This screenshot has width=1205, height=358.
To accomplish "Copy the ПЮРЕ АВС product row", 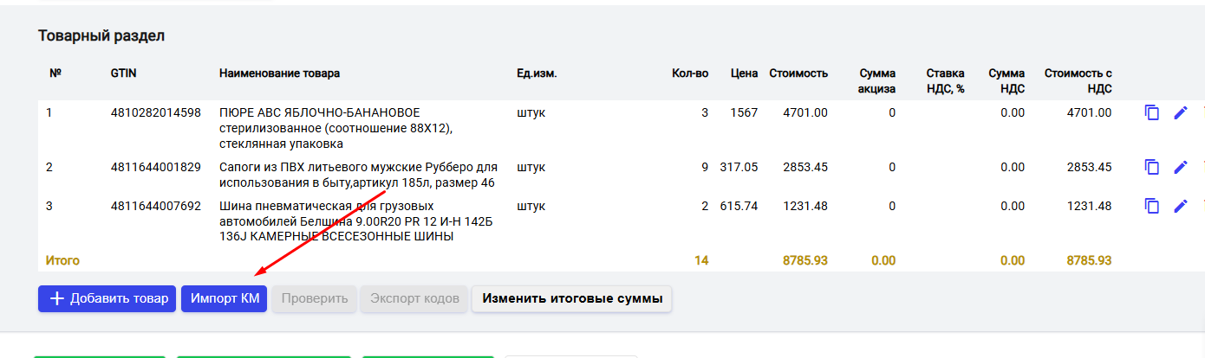I will pos(1152,113).
